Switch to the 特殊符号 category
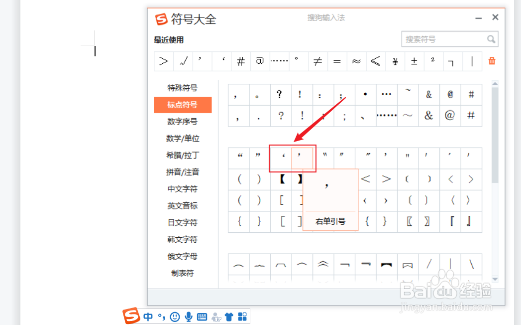The width and height of the screenshot is (521, 325). click(182, 88)
